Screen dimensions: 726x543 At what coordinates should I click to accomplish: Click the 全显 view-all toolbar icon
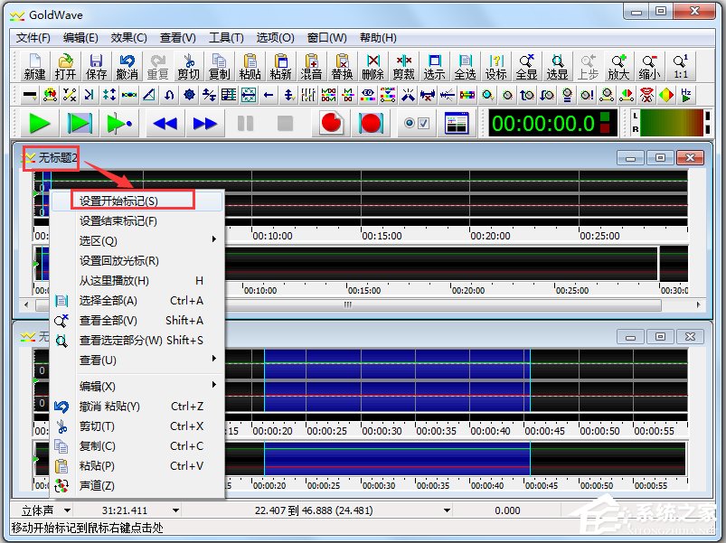[x=526, y=66]
